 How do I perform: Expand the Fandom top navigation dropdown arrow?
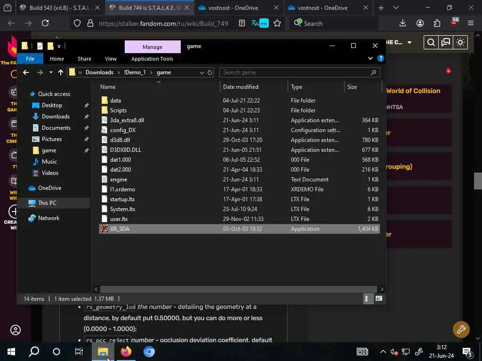[x=410, y=42]
